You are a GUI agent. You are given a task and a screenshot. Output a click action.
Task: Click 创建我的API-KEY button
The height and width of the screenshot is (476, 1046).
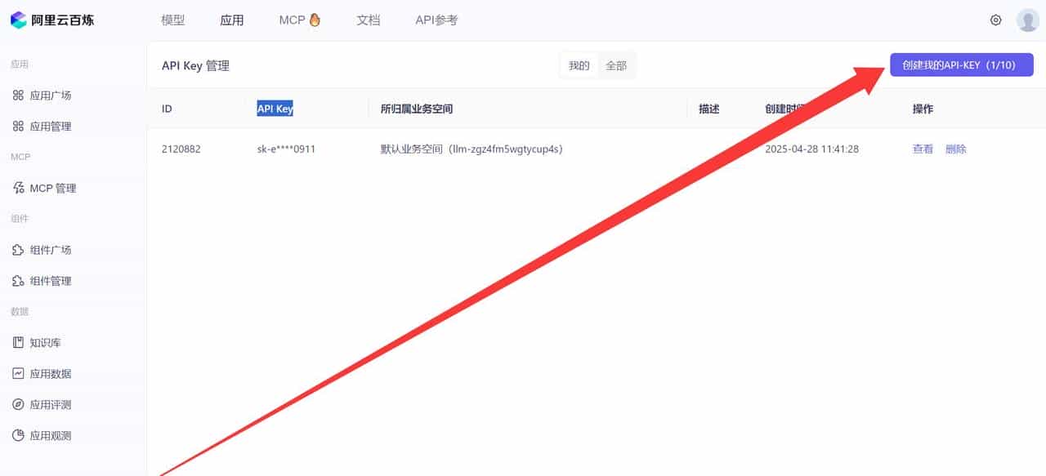point(961,64)
